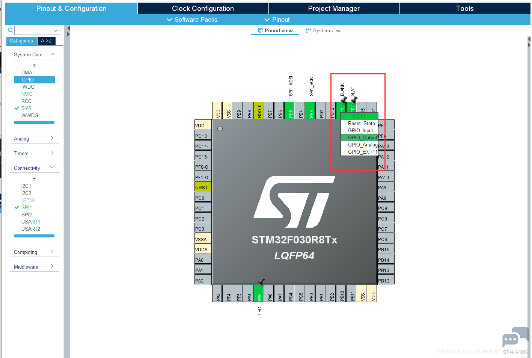Select SPI2 under Connectivity
Screen dimensions: 532x358
(27, 214)
